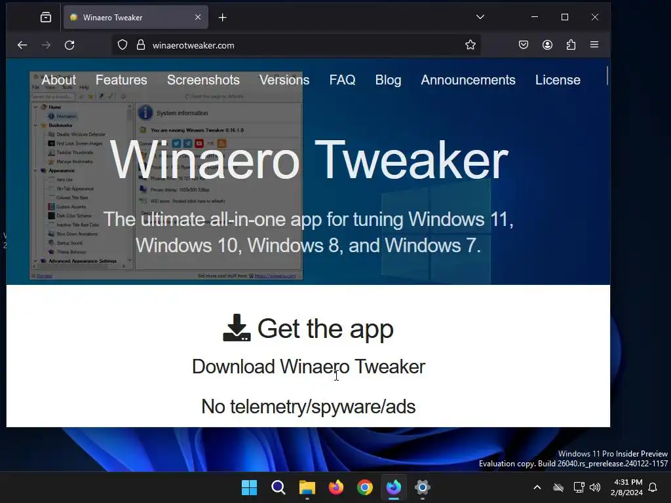Launch Google Chrome from the taskbar
Screen dimensions: 671x503
tap(364, 487)
